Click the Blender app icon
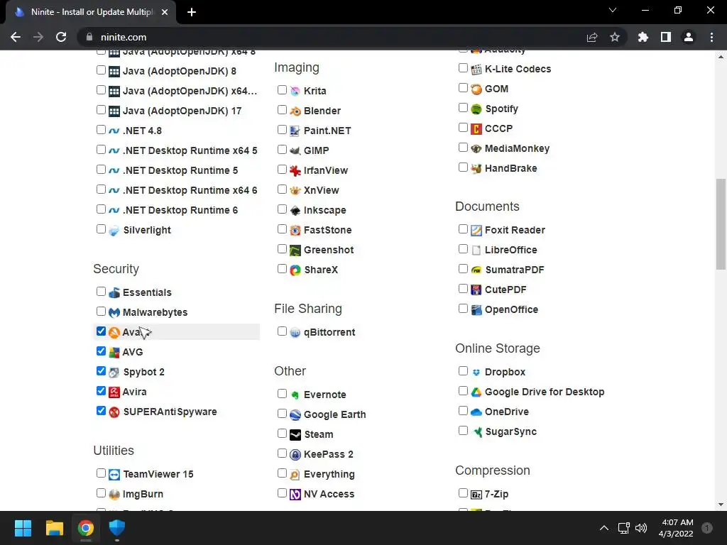Screen dimensions: 727x545 coord(295,111)
